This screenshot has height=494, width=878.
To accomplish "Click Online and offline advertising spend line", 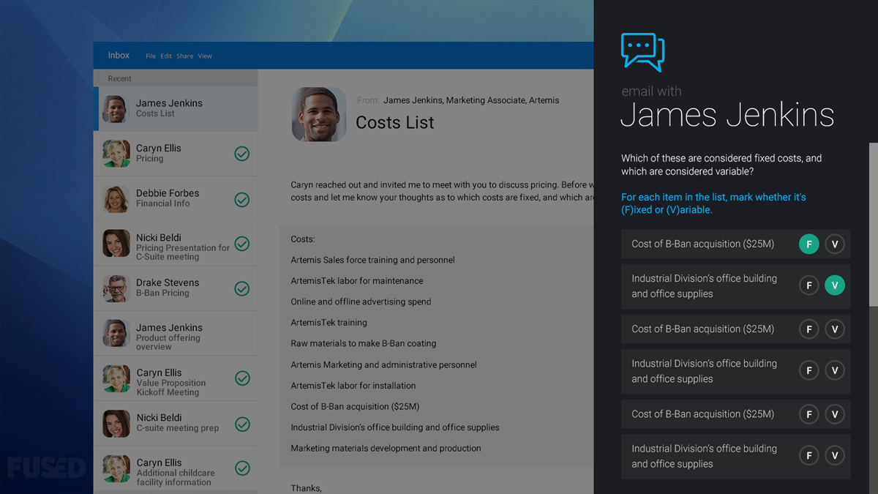I will click(361, 302).
